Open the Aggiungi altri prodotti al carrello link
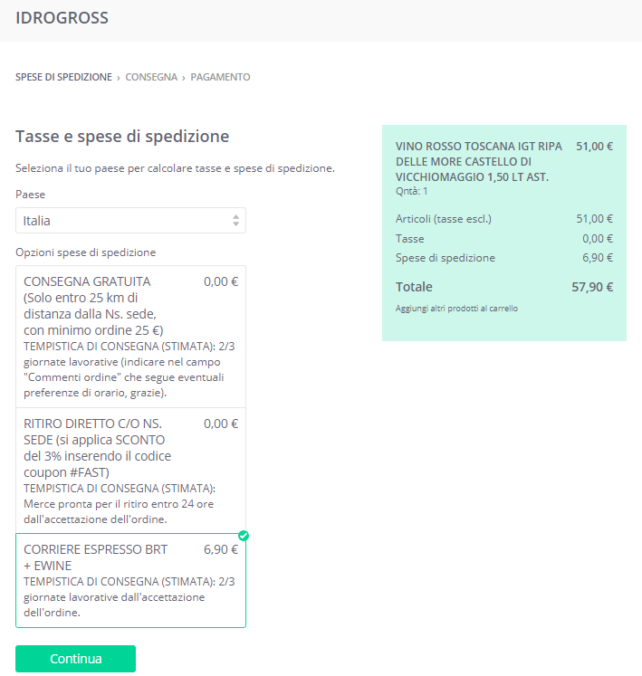Viewport: 642px width, 676px height. point(456,309)
